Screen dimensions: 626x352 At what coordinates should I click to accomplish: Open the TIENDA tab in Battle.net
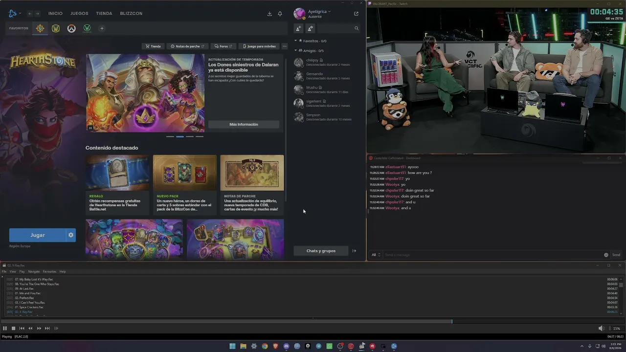click(x=104, y=14)
